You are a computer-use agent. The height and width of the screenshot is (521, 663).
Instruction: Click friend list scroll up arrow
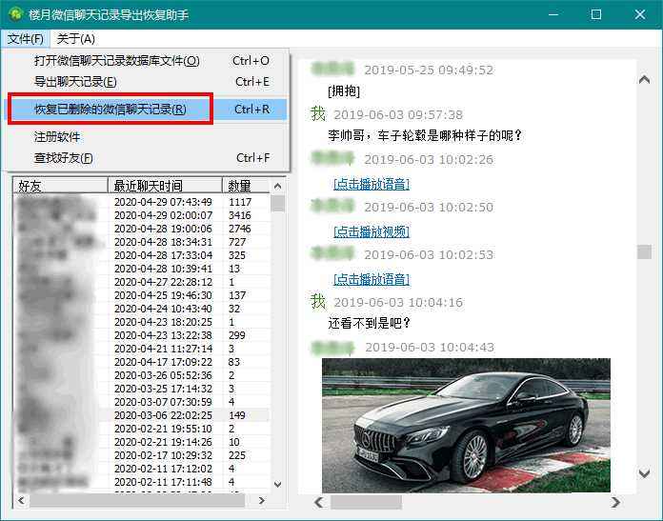[x=278, y=186]
